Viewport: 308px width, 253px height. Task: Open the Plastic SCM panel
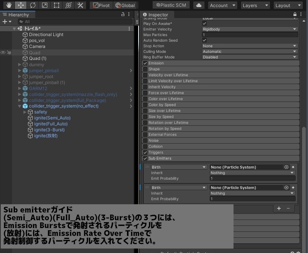pyautogui.click(x=171, y=5)
